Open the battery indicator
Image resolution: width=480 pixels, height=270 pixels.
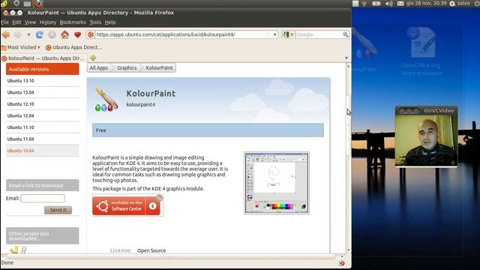[376, 3]
